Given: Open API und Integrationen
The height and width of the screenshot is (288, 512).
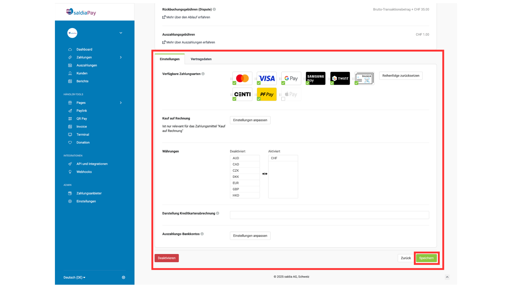Looking at the screenshot, I should click(92, 164).
